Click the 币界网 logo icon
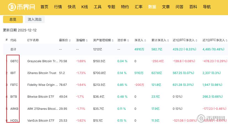Viewport: 228px width, 126px height. pos(12,7)
